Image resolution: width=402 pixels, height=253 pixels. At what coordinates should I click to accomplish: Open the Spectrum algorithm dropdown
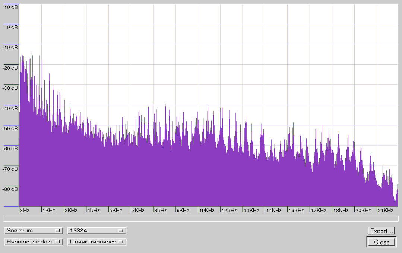(x=33, y=231)
